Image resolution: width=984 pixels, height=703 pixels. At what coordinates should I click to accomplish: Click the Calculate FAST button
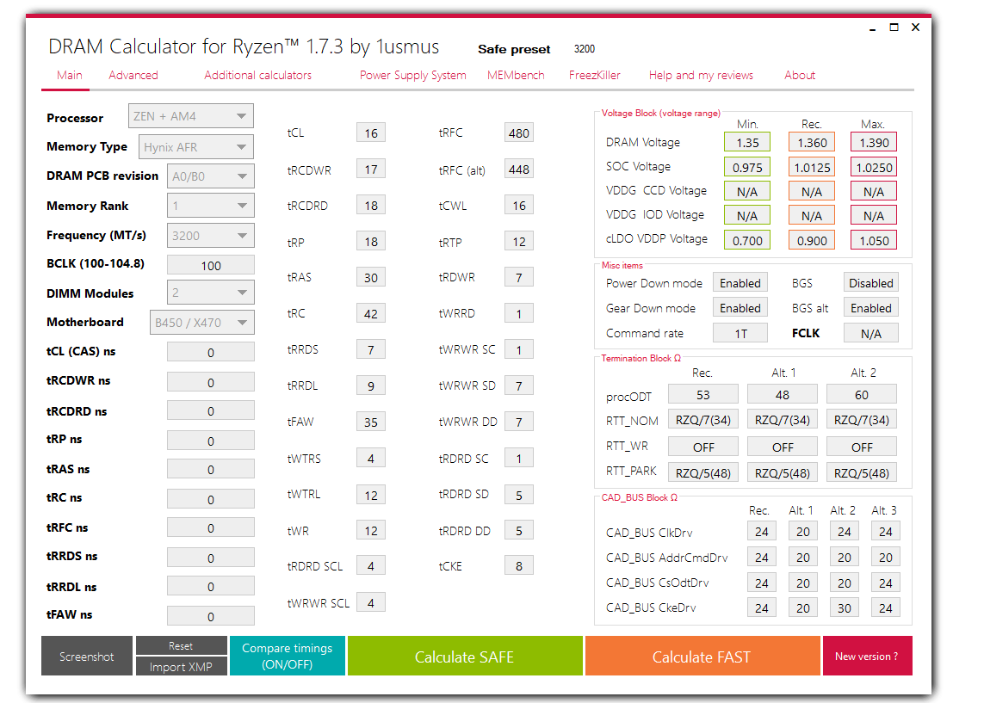click(x=702, y=656)
